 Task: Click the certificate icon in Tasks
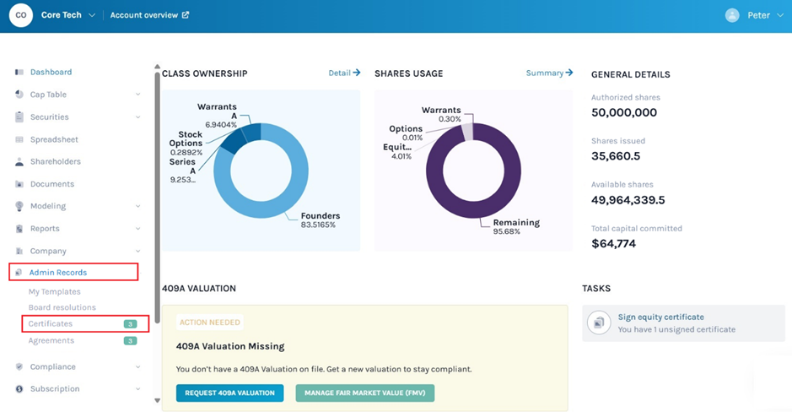click(599, 323)
